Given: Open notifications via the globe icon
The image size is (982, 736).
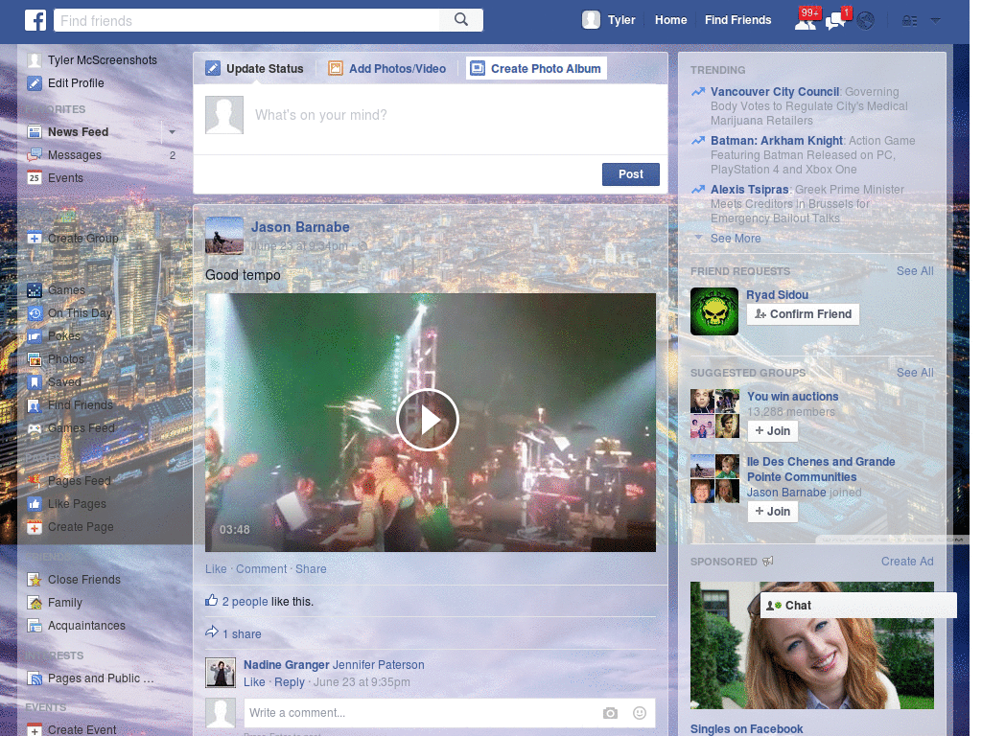Looking at the screenshot, I should [864, 19].
